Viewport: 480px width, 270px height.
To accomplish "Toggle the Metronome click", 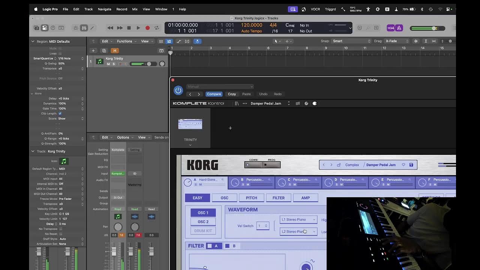I will [399, 28].
